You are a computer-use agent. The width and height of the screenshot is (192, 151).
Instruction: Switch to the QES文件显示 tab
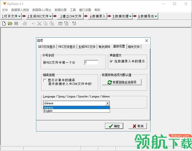pyautogui.click(x=47, y=47)
